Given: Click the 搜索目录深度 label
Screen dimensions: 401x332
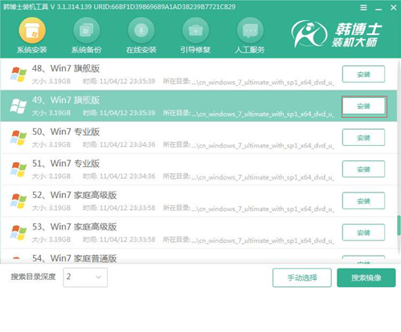Looking at the screenshot, I should pyautogui.click(x=33, y=277).
